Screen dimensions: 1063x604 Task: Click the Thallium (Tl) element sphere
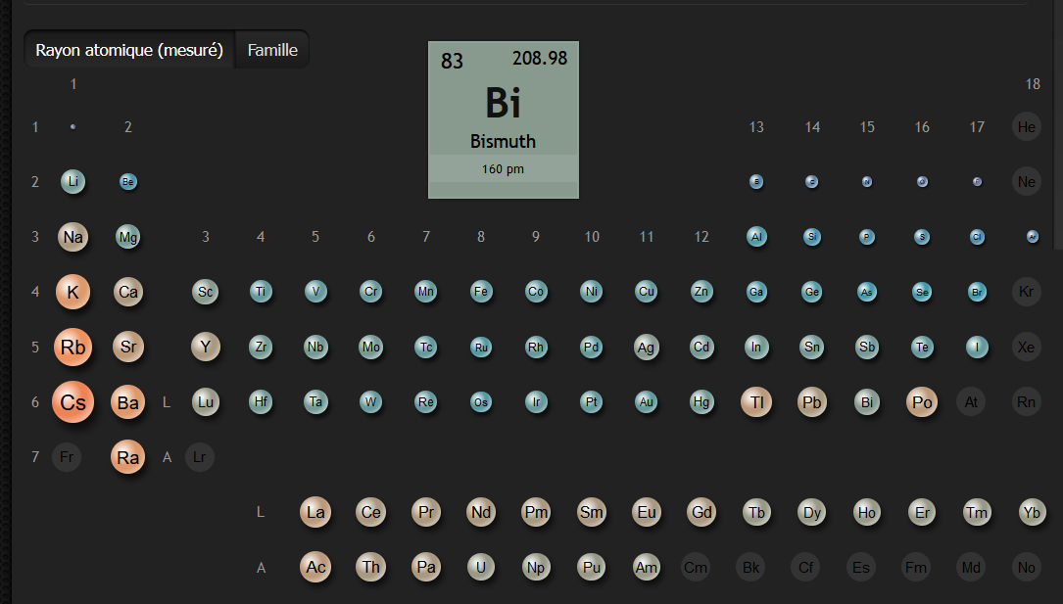[x=756, y=402]
